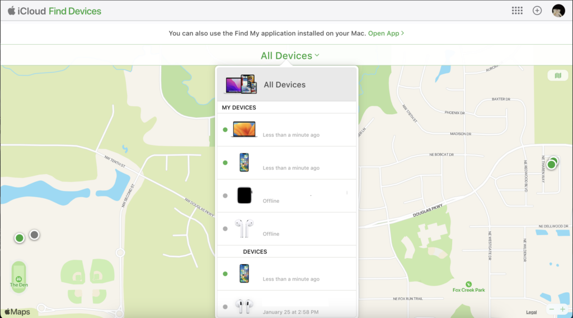This screenshot has height=318, width=573.
Task: Click The Den map marker
Action: tap(18, 279)
